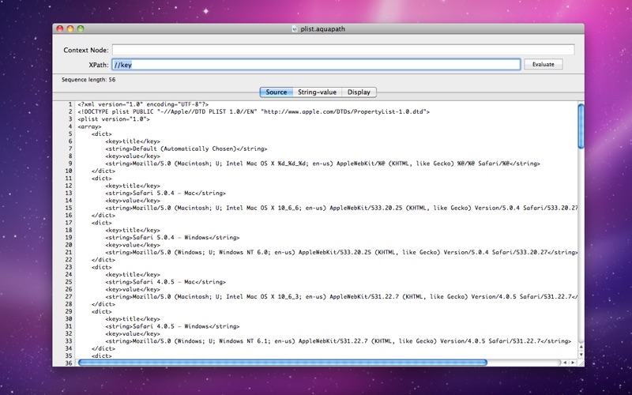This screenshot has height=395, width=632.
Task: Click the horizontal scrollbar thumb
Action: 283,363
